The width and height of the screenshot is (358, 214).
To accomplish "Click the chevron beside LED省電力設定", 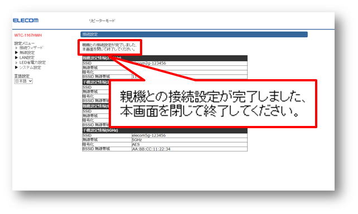I will (x=16, y=62).
